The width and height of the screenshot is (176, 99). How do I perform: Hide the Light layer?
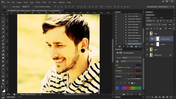point(147,50)
